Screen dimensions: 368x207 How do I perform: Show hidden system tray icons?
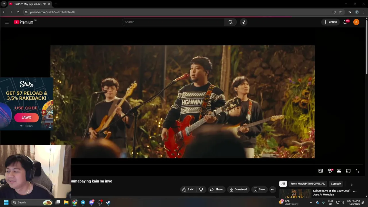[311, 202]
